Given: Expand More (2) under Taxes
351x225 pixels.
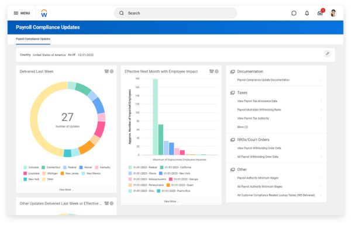Looking at the screenshot, I should click(x=243, y=127).
